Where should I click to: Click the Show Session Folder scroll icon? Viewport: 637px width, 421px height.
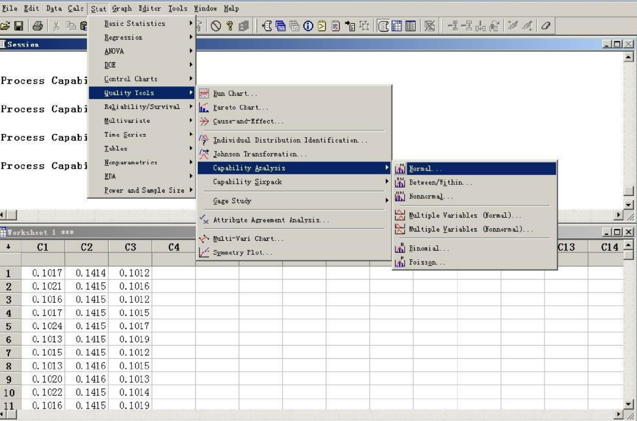tap(267, 26)
